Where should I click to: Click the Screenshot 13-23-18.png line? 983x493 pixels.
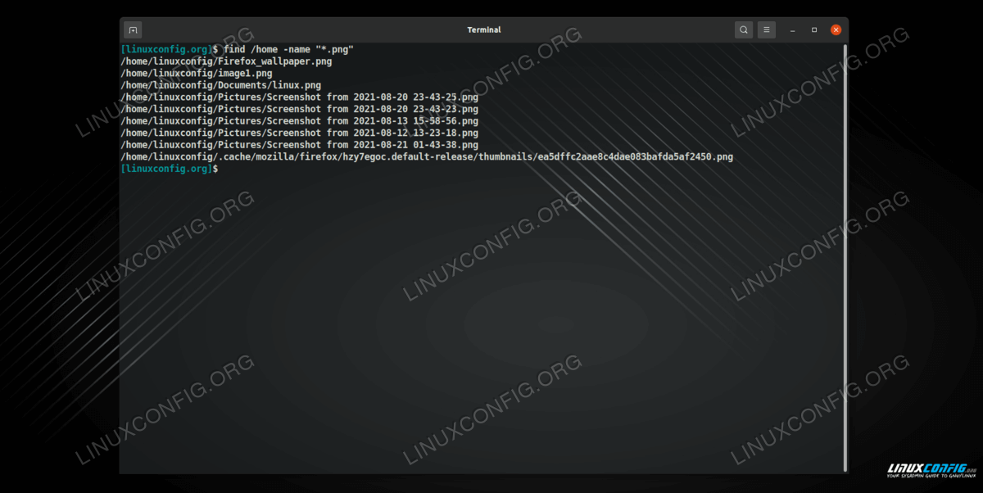299,133
